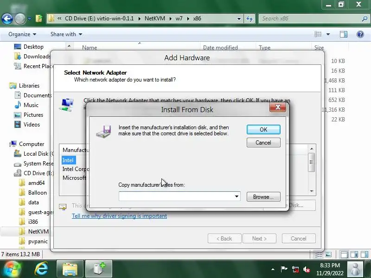This screenshot has width=371, height=278.
Task: Open the i386 folder in tree
Action: (x=28, y=222)
